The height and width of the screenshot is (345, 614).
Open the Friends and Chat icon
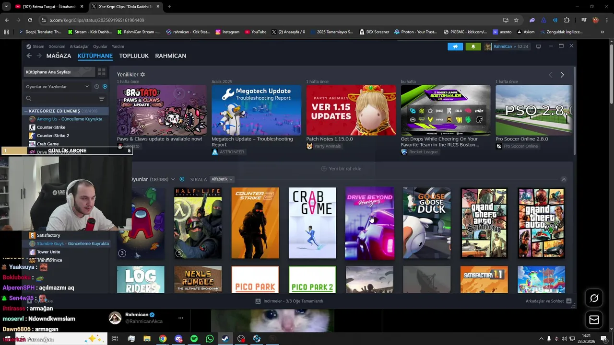569,301
